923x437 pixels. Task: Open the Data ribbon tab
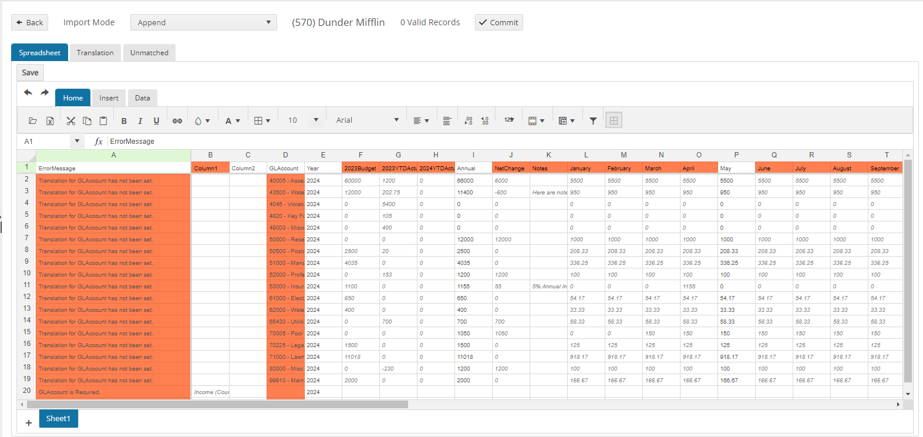coord(143,98)
